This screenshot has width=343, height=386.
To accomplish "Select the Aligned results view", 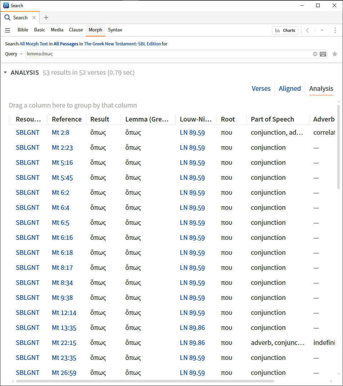I will [x=289, y=89].
